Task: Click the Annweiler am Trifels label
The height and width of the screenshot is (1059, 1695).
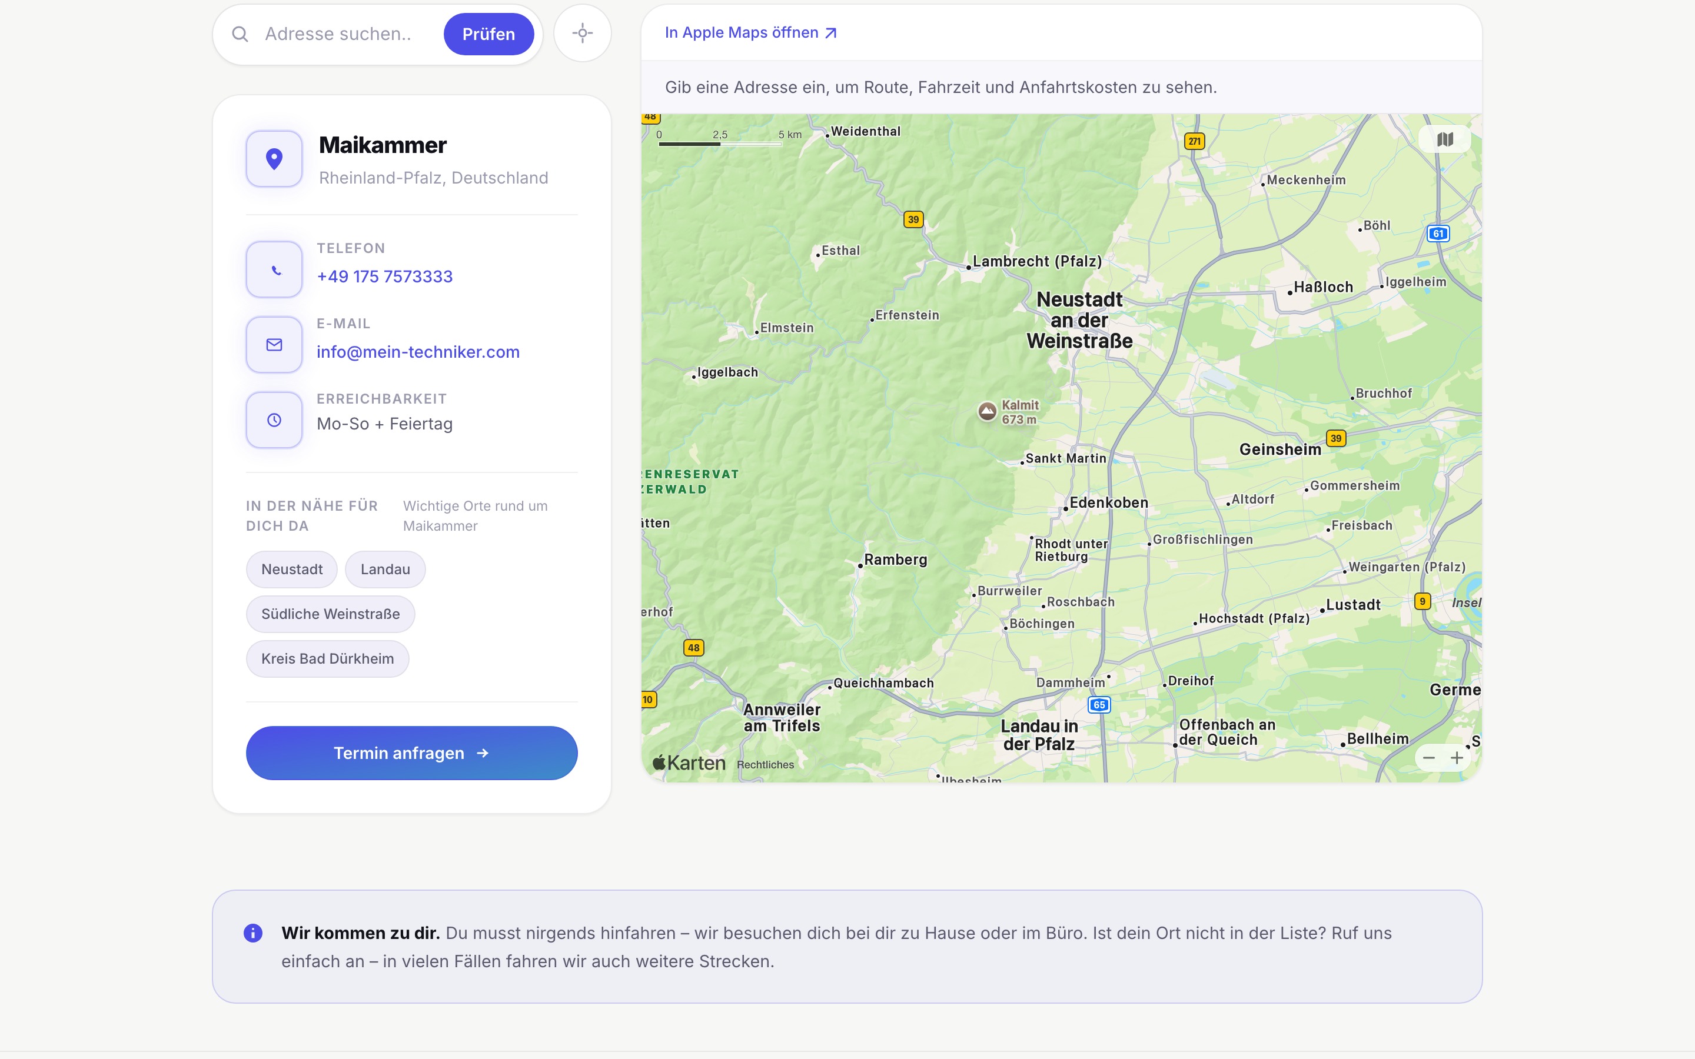Action: [782, 718]
